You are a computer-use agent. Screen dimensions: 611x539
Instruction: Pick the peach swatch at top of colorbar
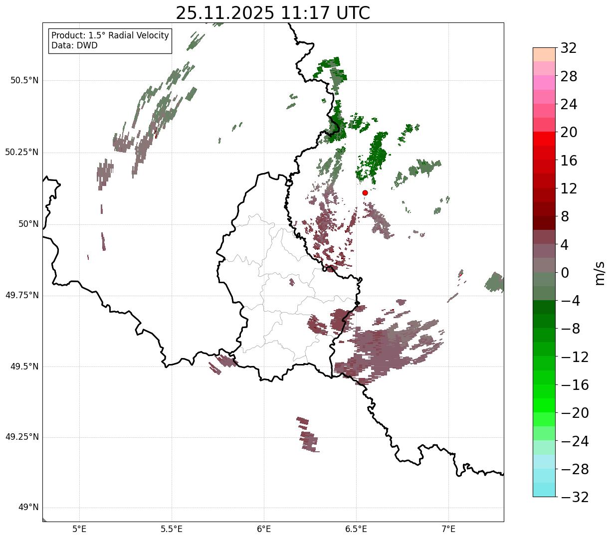[x=544, y=54]
